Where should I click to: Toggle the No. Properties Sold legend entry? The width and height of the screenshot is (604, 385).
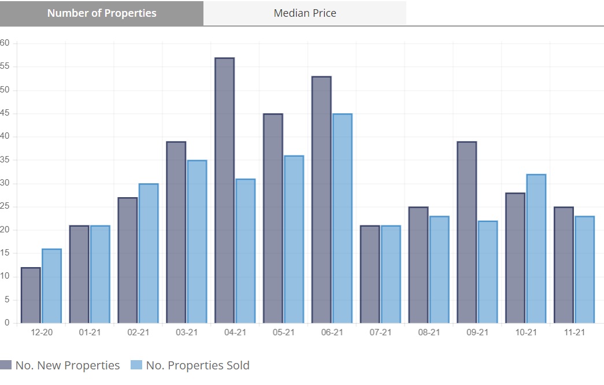click(198, 365)
